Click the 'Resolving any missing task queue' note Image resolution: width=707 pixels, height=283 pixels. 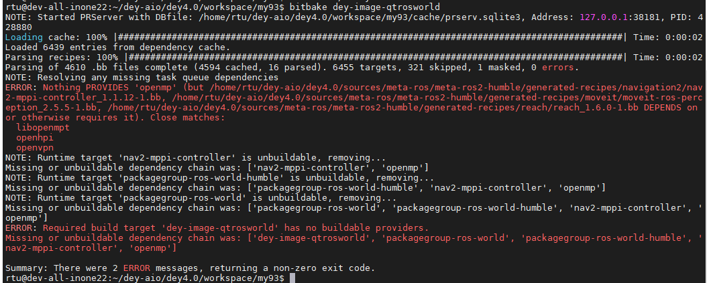click(142, 77)
